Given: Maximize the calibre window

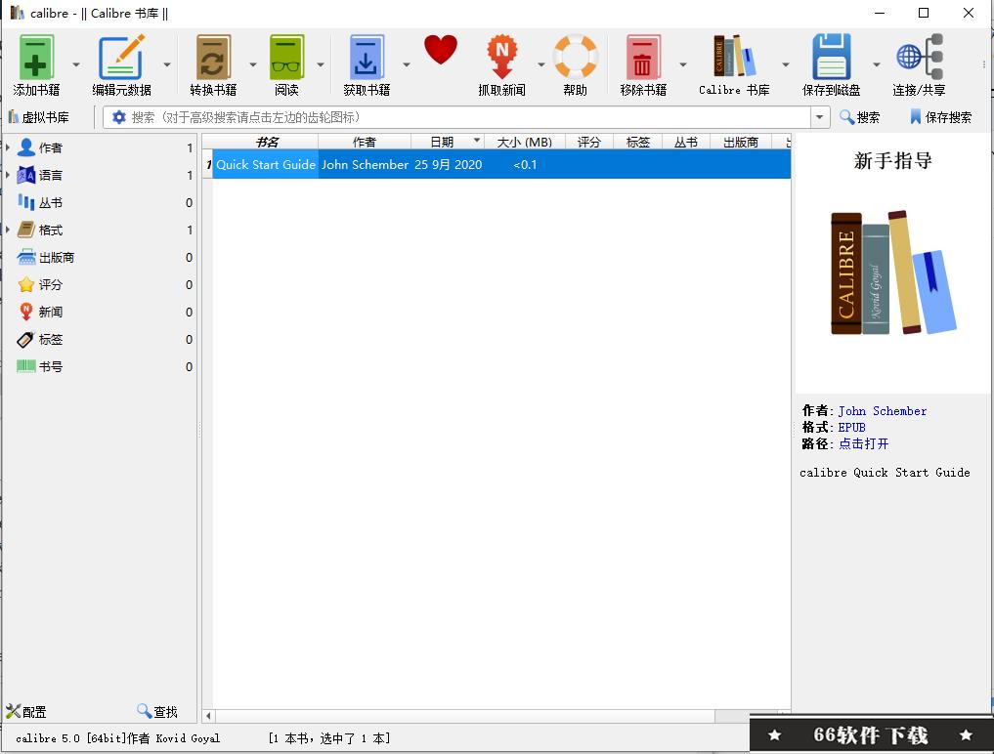Looking at the screenshot, I should click(924, 13).
